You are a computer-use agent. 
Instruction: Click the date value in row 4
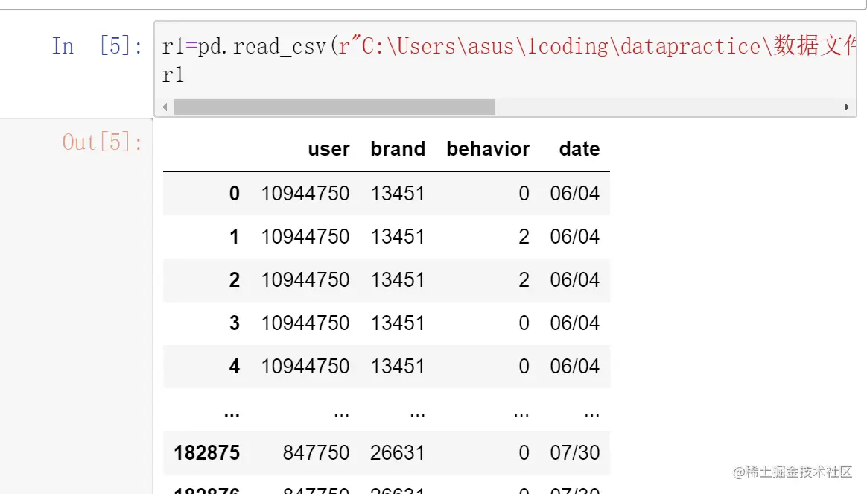tap(574, 367)
